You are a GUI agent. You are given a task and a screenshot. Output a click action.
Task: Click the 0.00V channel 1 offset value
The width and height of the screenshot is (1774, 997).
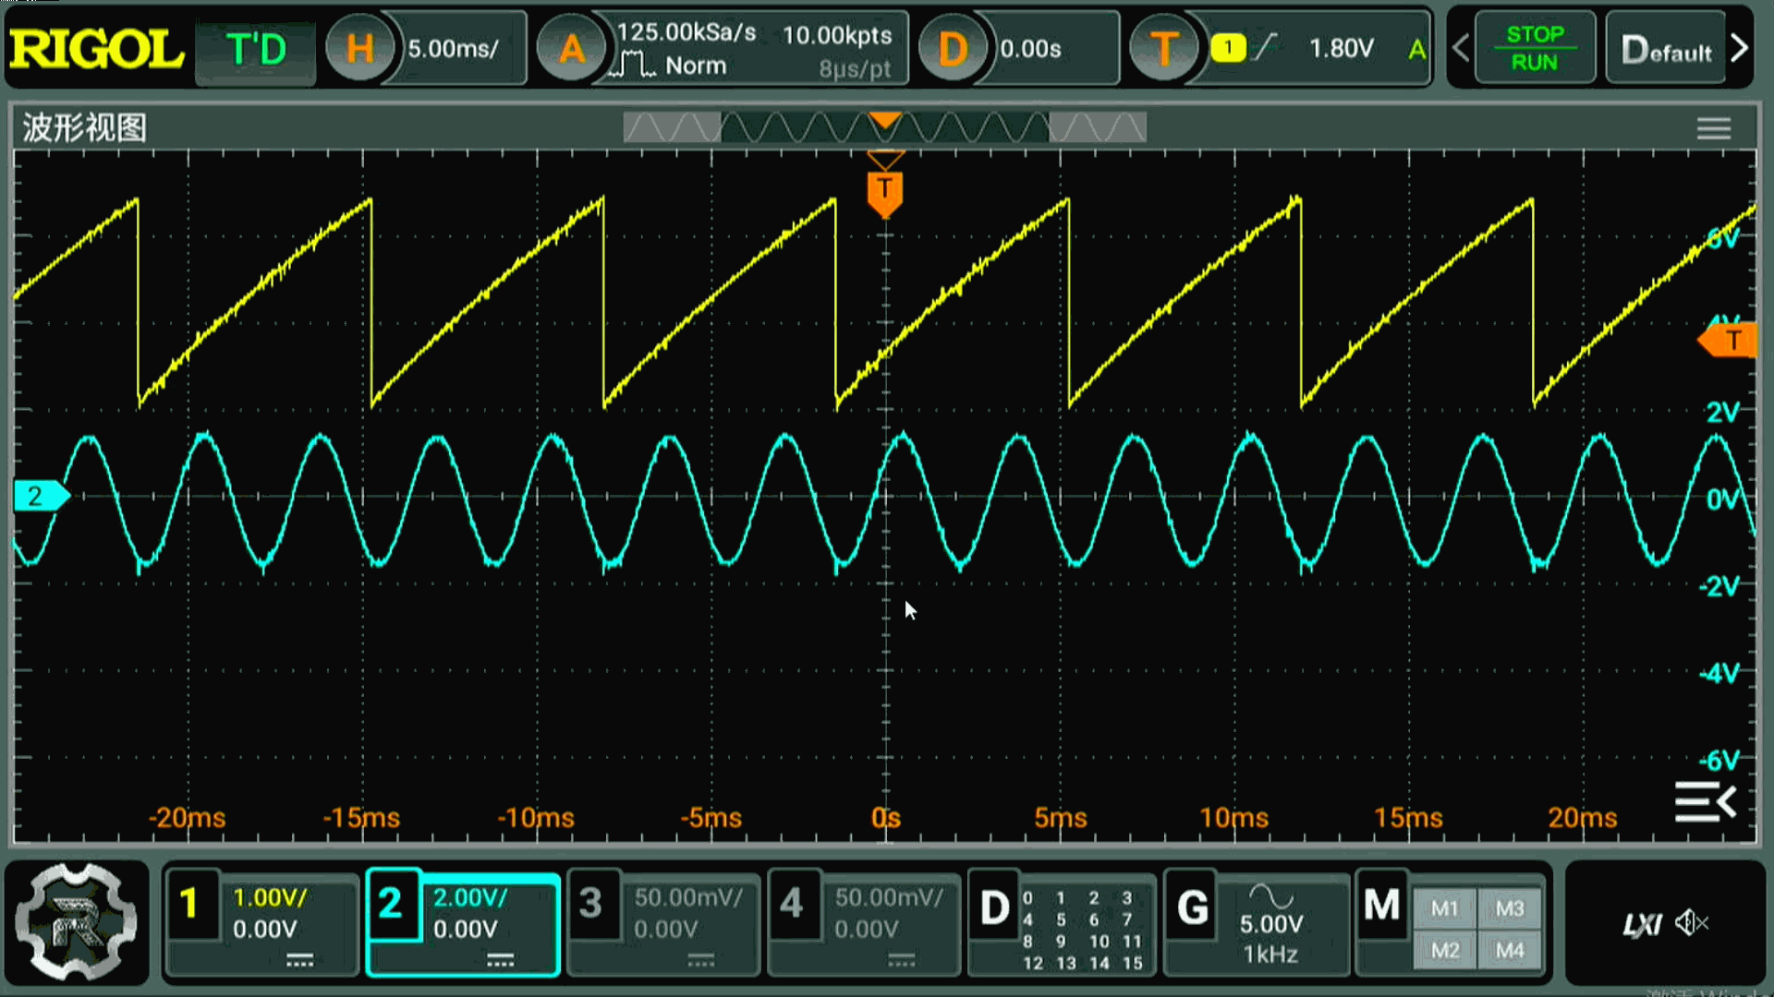265,929
